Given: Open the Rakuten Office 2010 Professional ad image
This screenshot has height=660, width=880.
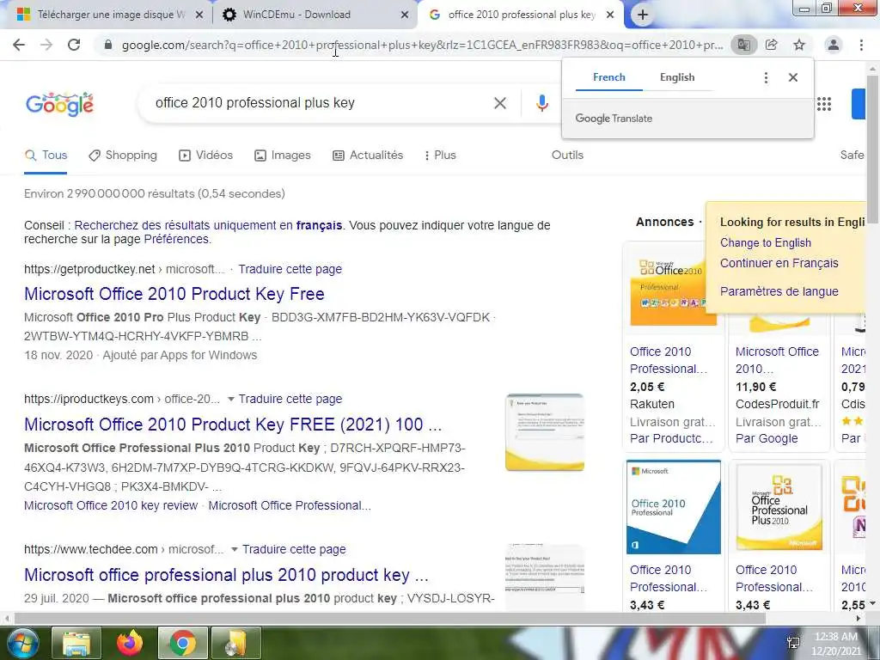Looking at the screenshot, I should (x=667, y=290).
